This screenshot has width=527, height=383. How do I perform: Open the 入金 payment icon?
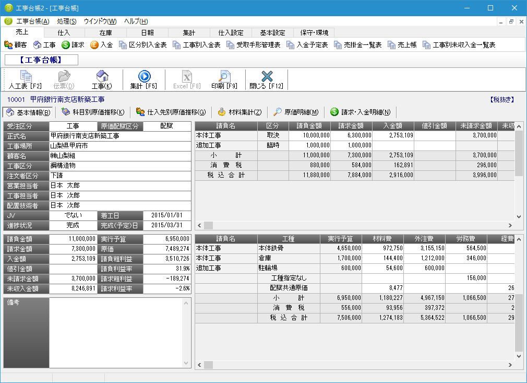pyautogui.click(x=102, y=45)
